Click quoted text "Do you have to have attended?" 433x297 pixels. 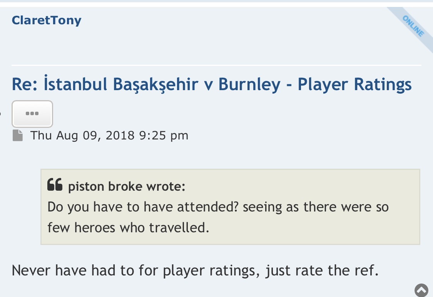[x=142, y=207]
